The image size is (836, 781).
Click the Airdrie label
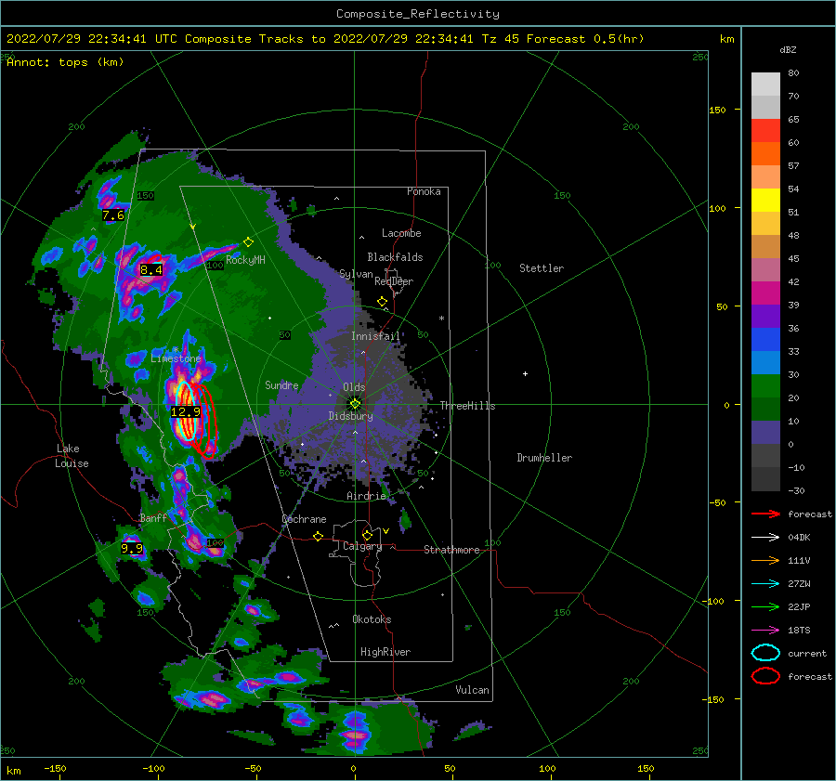[x=366, y=496]
